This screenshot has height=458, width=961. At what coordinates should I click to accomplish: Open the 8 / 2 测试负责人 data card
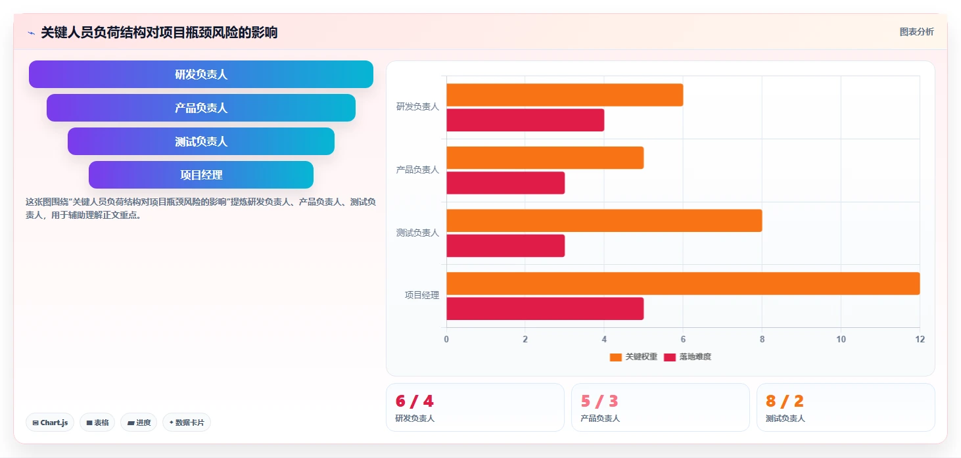pos(845,407)
